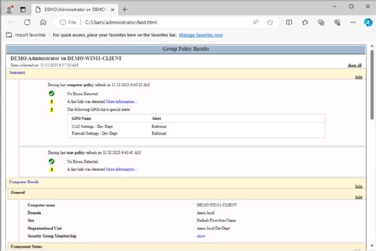
Task: Open the Collections icon
Action: click(x=321, y=22)
